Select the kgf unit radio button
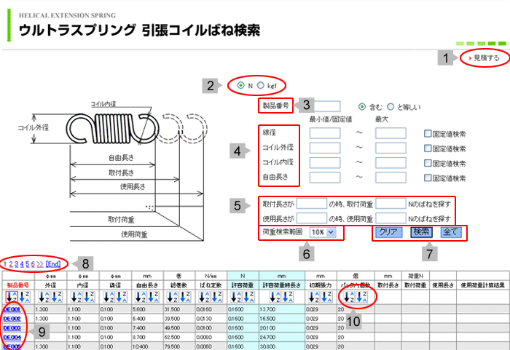Image resolution: width=510 pixels, height=350 pixels. click(x=261, y=85)
